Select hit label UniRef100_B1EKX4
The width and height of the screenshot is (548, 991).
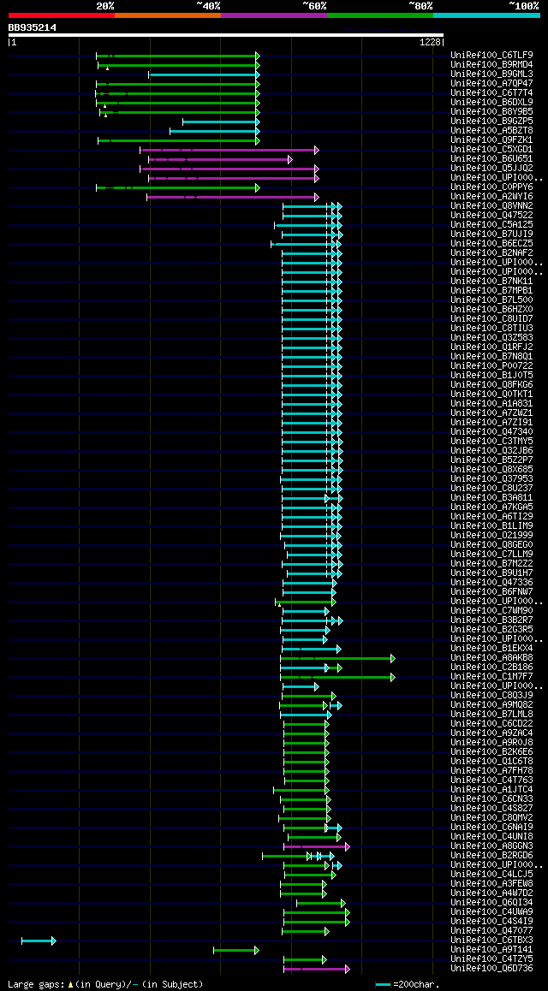[x=491, y=649]
